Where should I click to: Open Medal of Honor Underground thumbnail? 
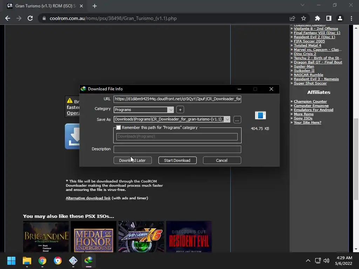click(93, 236)
